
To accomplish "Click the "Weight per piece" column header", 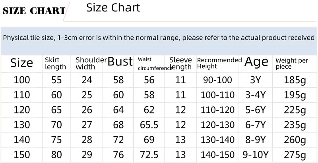I will (x=292, y=63).
